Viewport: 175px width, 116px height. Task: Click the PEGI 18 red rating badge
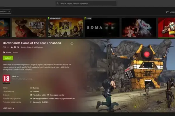click(6, 79)
